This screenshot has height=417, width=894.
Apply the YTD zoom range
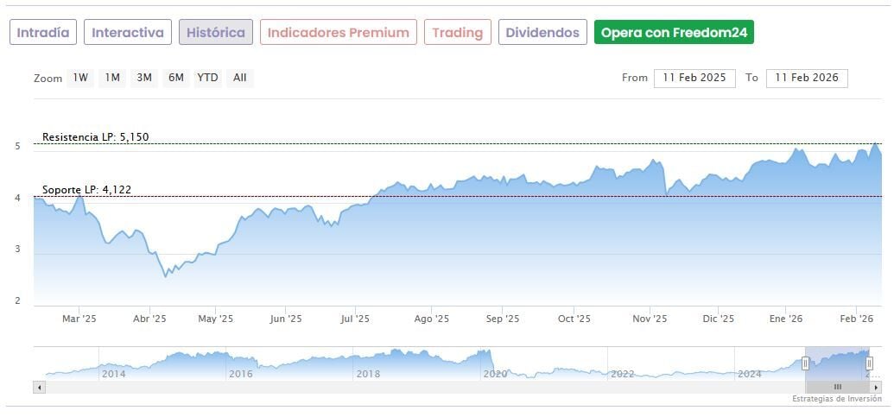(207, 78)
